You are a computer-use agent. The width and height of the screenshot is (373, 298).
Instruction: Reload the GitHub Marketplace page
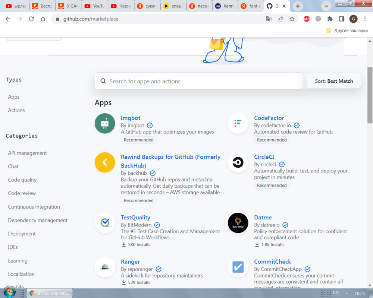pyautogui.click(x=31, y=19)
